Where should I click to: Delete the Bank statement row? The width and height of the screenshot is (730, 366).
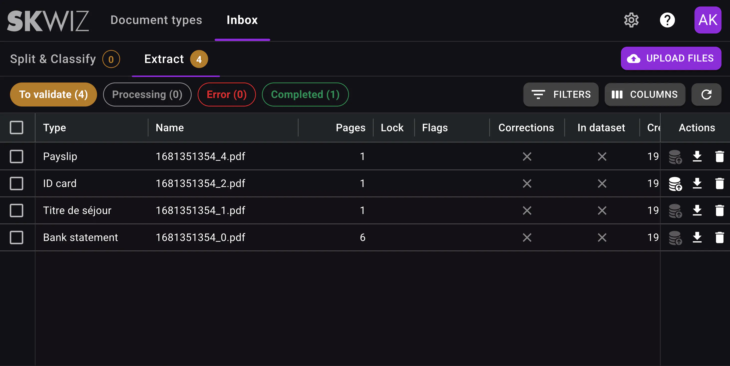pyautogui.click(x=719, y=237)
